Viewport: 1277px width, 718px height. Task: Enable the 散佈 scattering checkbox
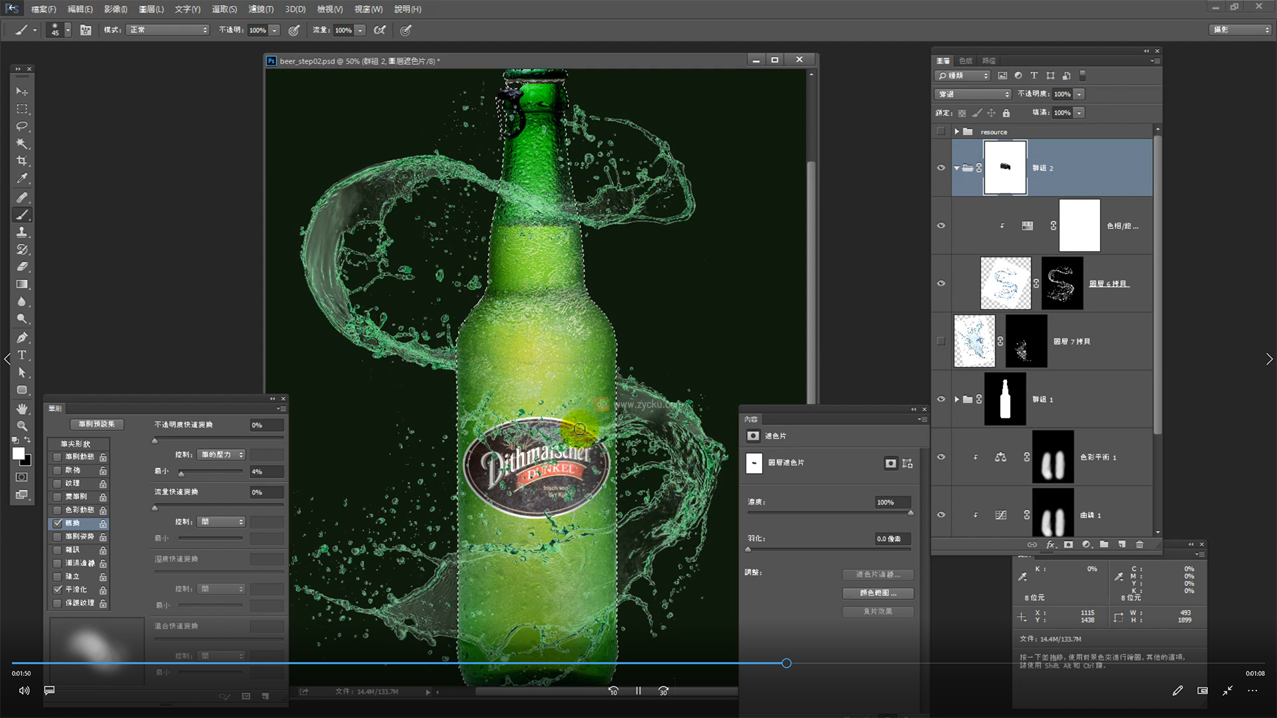[x=57, y=470]
